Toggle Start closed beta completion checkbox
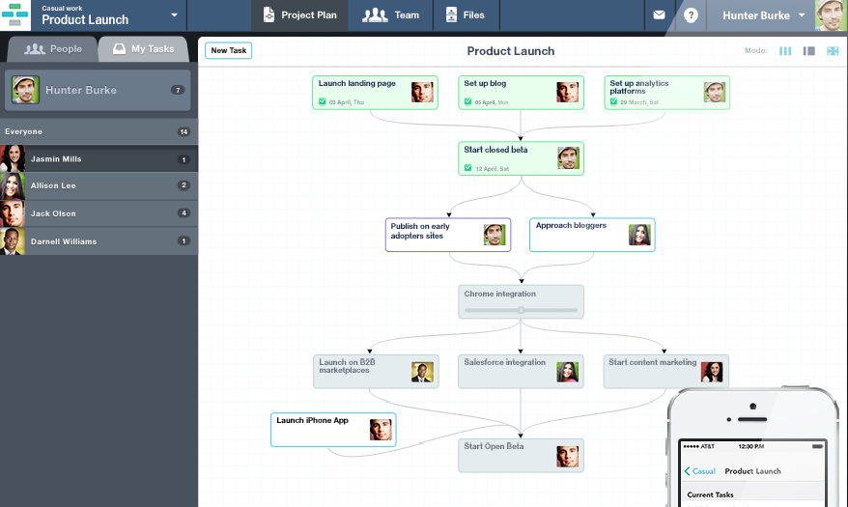 pos(468,168)
